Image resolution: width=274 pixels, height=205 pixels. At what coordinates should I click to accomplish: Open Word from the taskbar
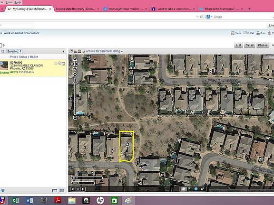point(29,200)
